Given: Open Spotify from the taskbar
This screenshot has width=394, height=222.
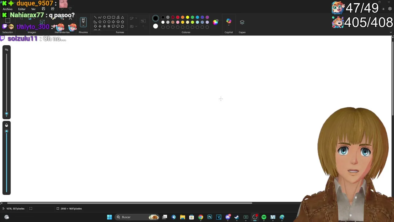Looking at the screenshot, I should (264, 217).
